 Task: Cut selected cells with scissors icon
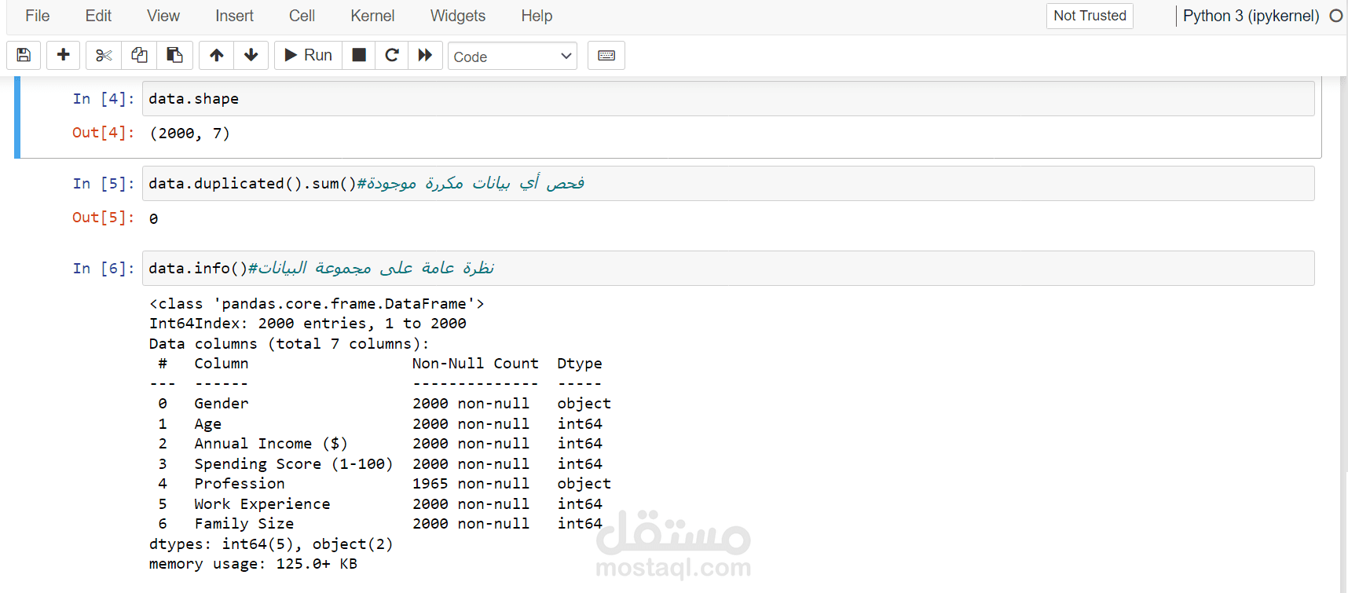104,55
